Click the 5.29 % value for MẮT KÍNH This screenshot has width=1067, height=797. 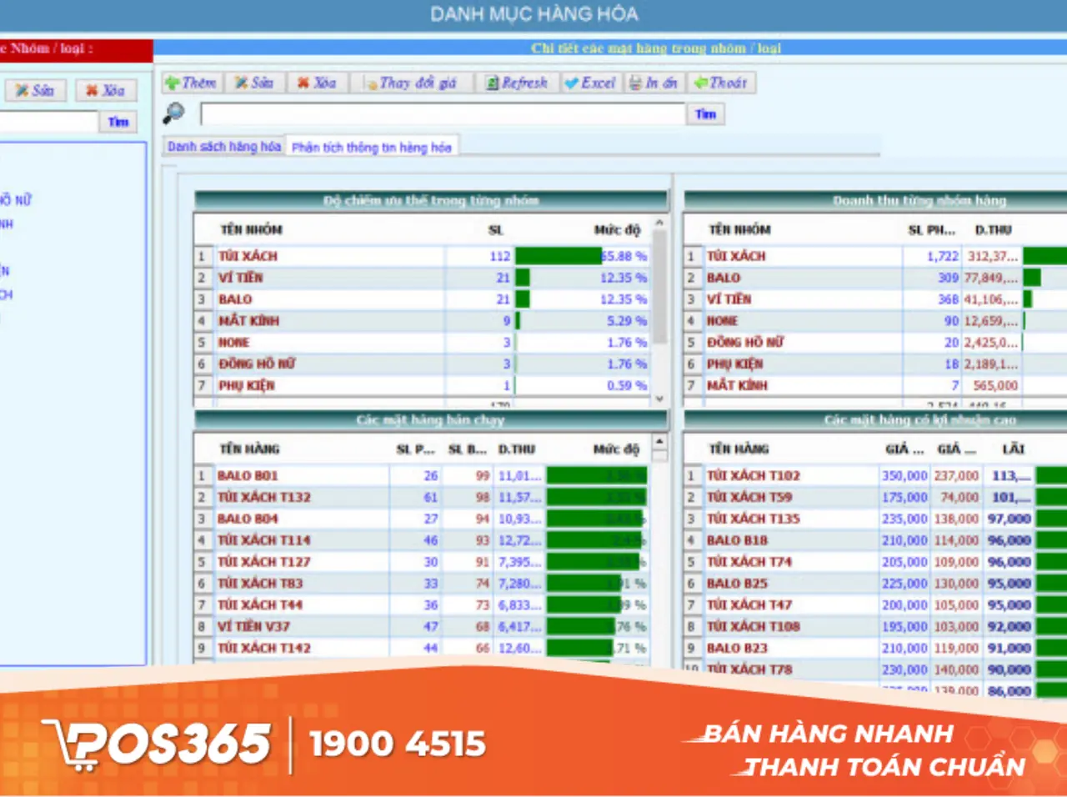click(627, 320)
